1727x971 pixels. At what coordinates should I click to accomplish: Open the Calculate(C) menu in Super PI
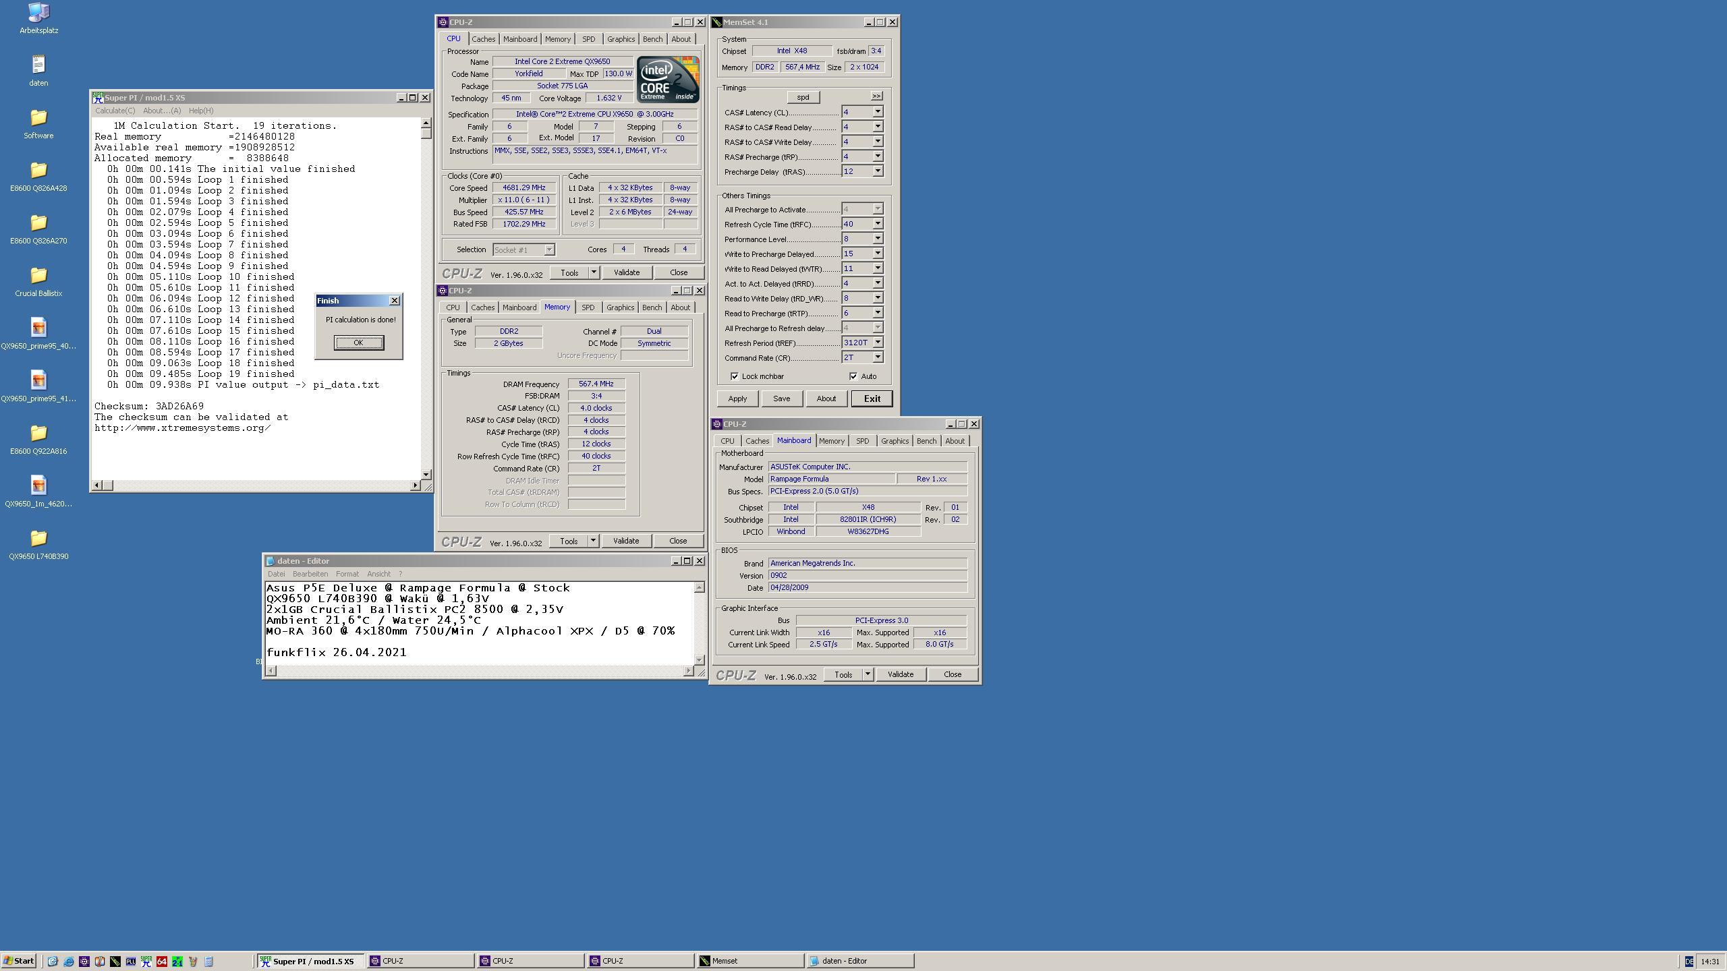click(x=115, y=111)
